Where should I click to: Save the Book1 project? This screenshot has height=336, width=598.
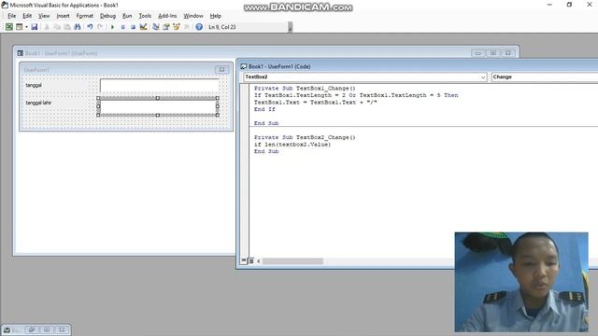click(x=35, y=27)
